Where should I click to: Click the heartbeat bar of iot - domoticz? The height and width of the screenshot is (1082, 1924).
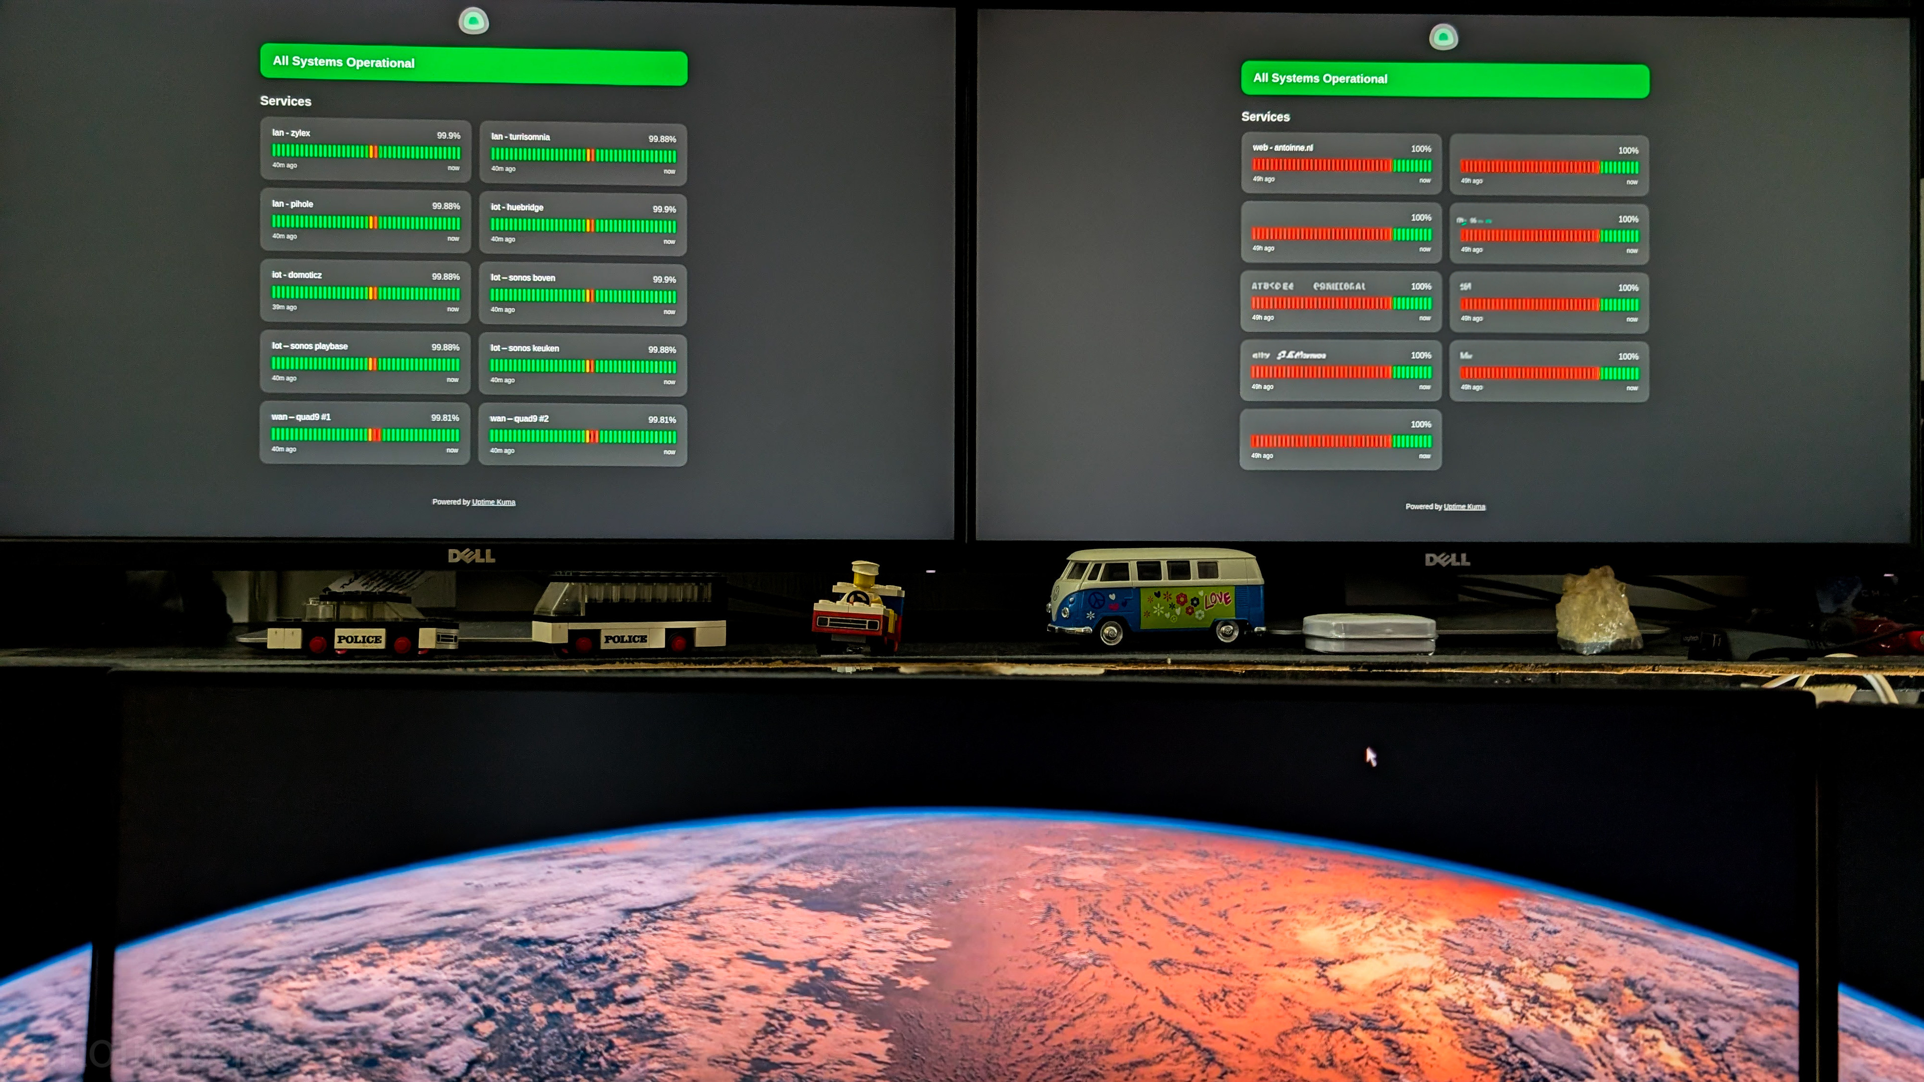tap(365, 294)
